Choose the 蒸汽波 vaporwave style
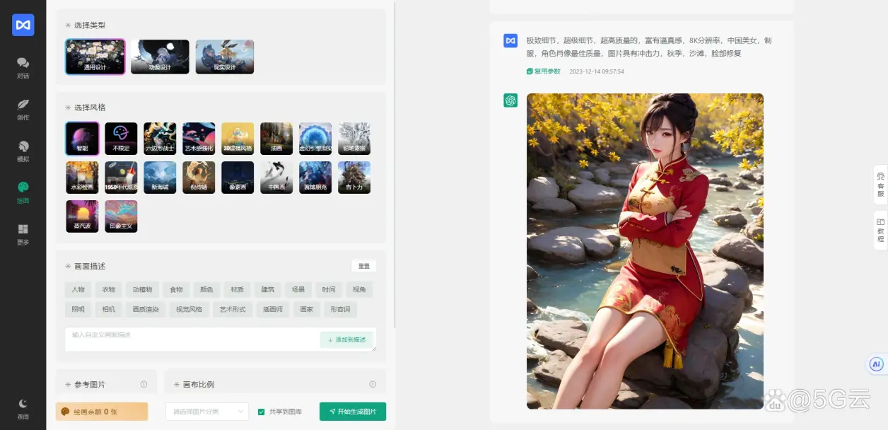The width and height of the screenshot is (888, 430). pyautogui.click(x=82, y=216)
